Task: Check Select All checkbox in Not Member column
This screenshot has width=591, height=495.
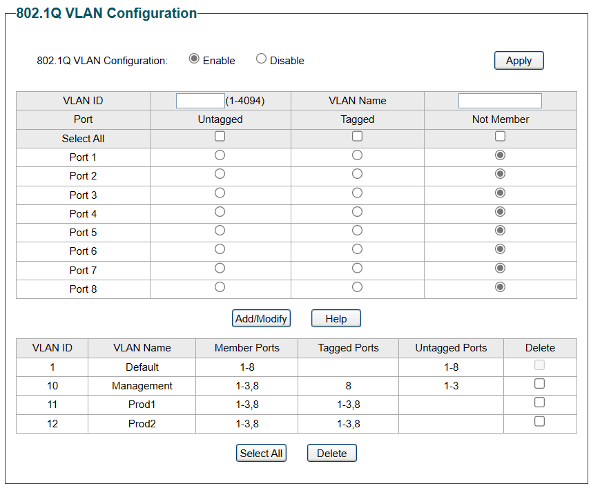Action: click(500, 137)
